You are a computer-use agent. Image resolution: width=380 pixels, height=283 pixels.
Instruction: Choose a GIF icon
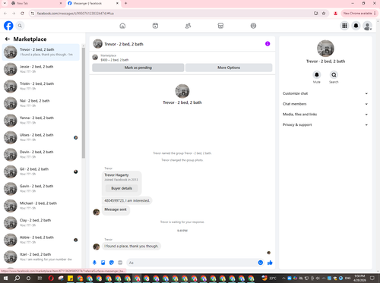(x=120, y=263)
